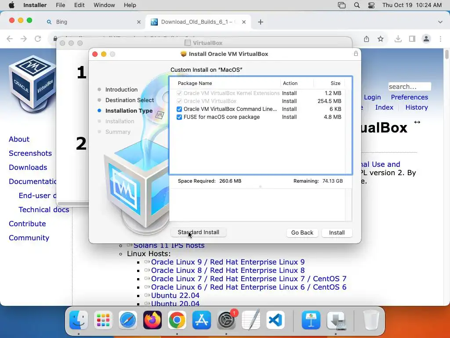The image size is (450, 338).
Task: Open the Help menu
Action: click(x=130, y=5)
